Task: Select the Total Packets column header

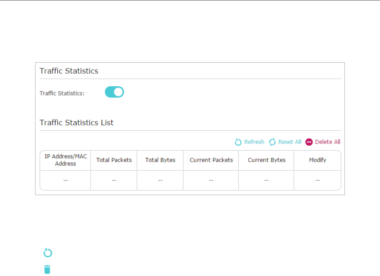Action: [114, 160]
